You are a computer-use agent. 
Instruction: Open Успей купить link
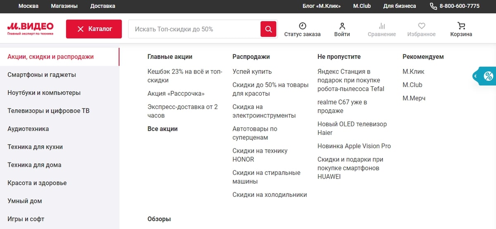252,72
